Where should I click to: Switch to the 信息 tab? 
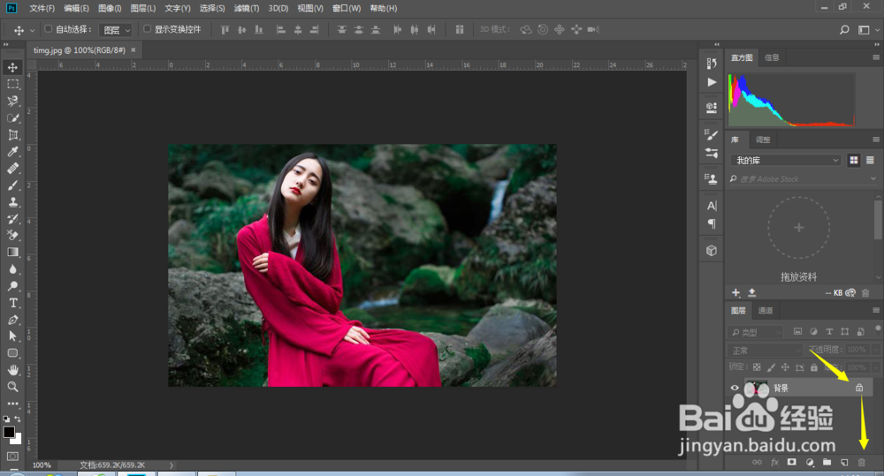[772, 57]
